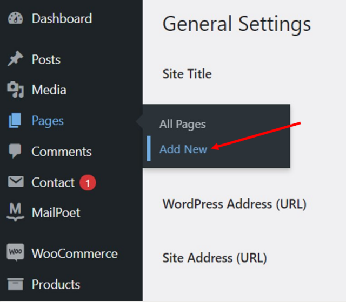346x302 pixels.
Task: Click the Posts pushpin icon
Action: coord(15,59)
